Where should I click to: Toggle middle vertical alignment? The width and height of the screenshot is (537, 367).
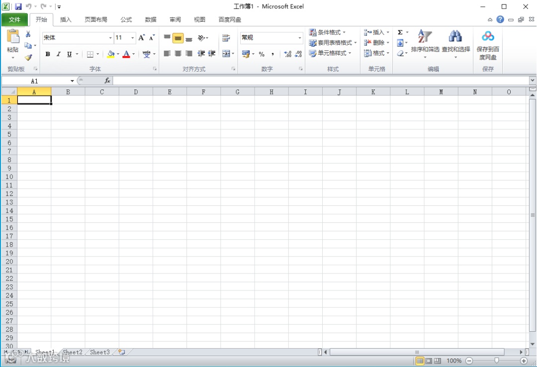tap(178, 38)
